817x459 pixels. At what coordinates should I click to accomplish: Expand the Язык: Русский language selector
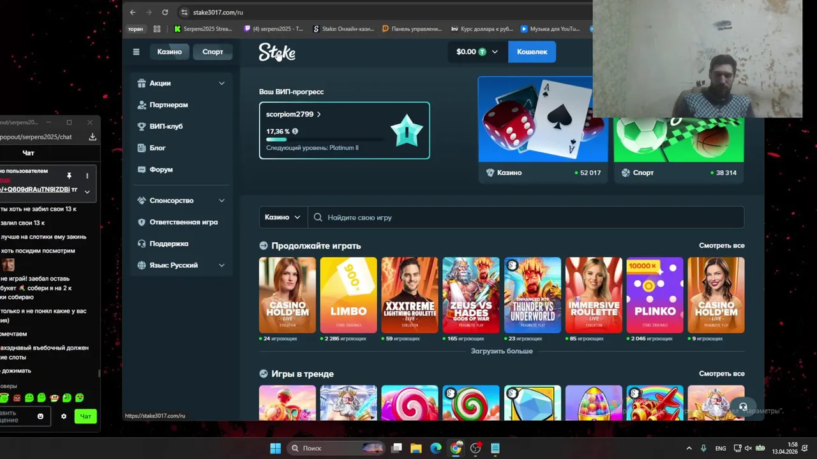tap(221, 265)
